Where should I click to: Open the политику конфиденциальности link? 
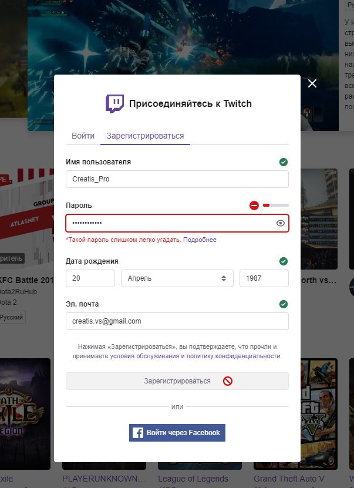[x=233, y=356]
